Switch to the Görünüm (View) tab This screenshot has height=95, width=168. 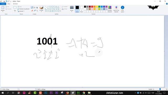(x=15, y=4)
